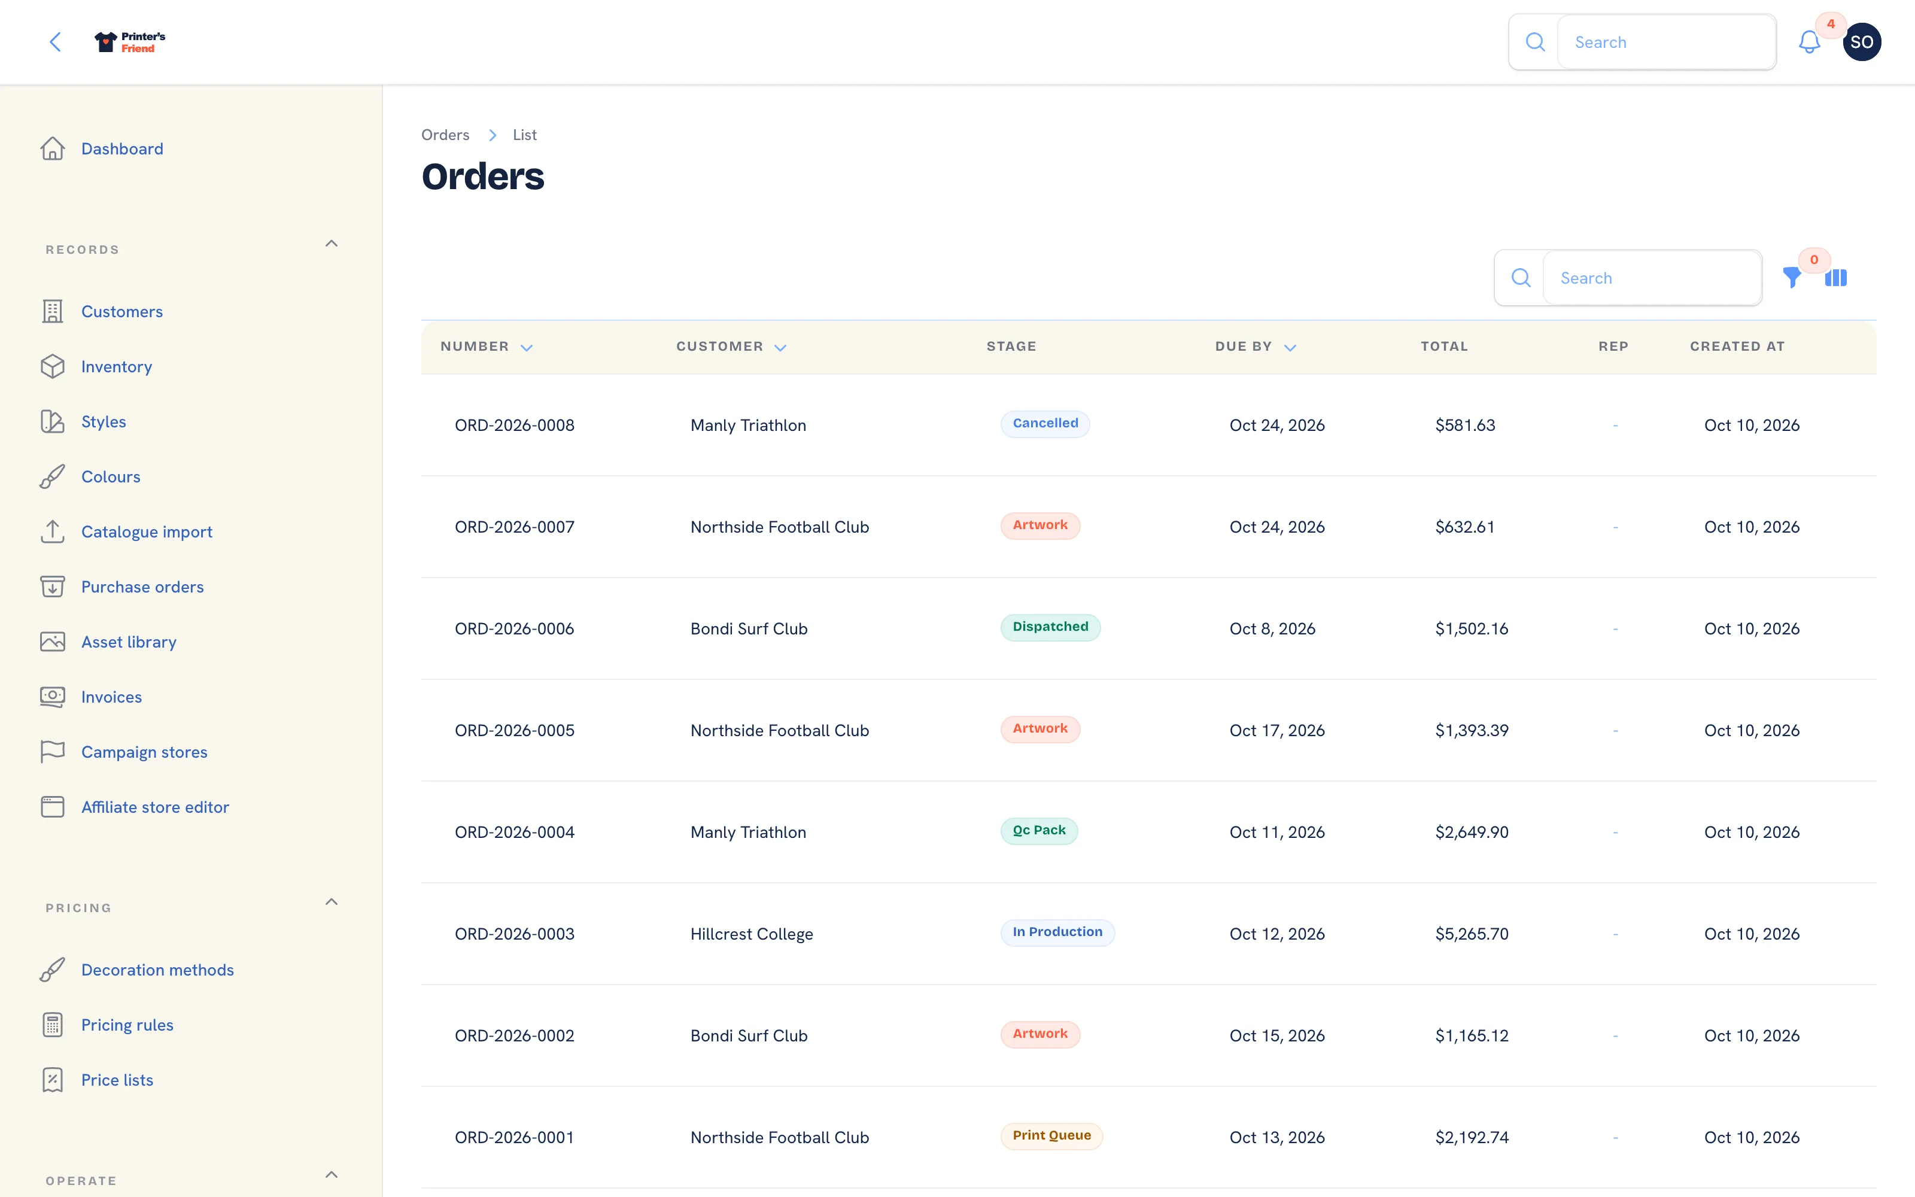Click due date Oct 8, 2026
Viewport: 1915px width, 1197px height.
tap(1272, 628)
